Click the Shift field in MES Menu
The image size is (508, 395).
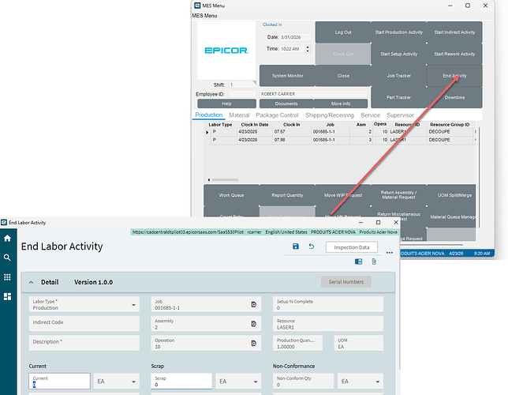click(x=241, y=85)
